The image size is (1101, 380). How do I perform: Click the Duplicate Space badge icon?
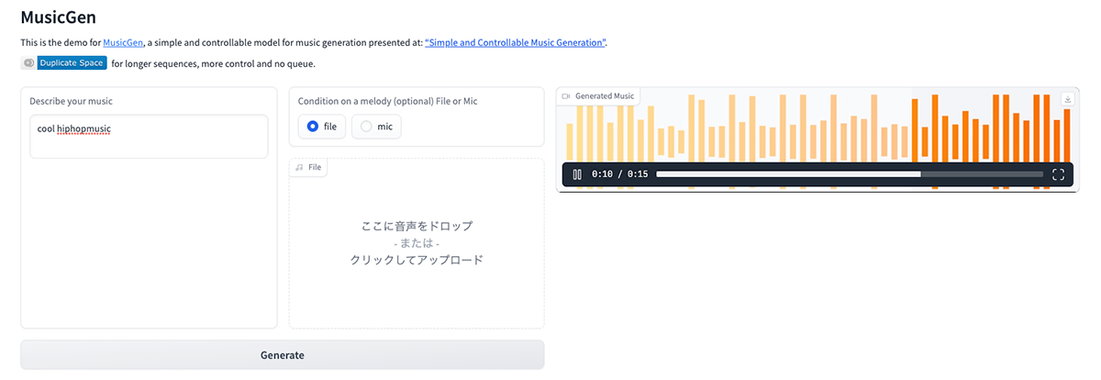click(x=28, y=63)
